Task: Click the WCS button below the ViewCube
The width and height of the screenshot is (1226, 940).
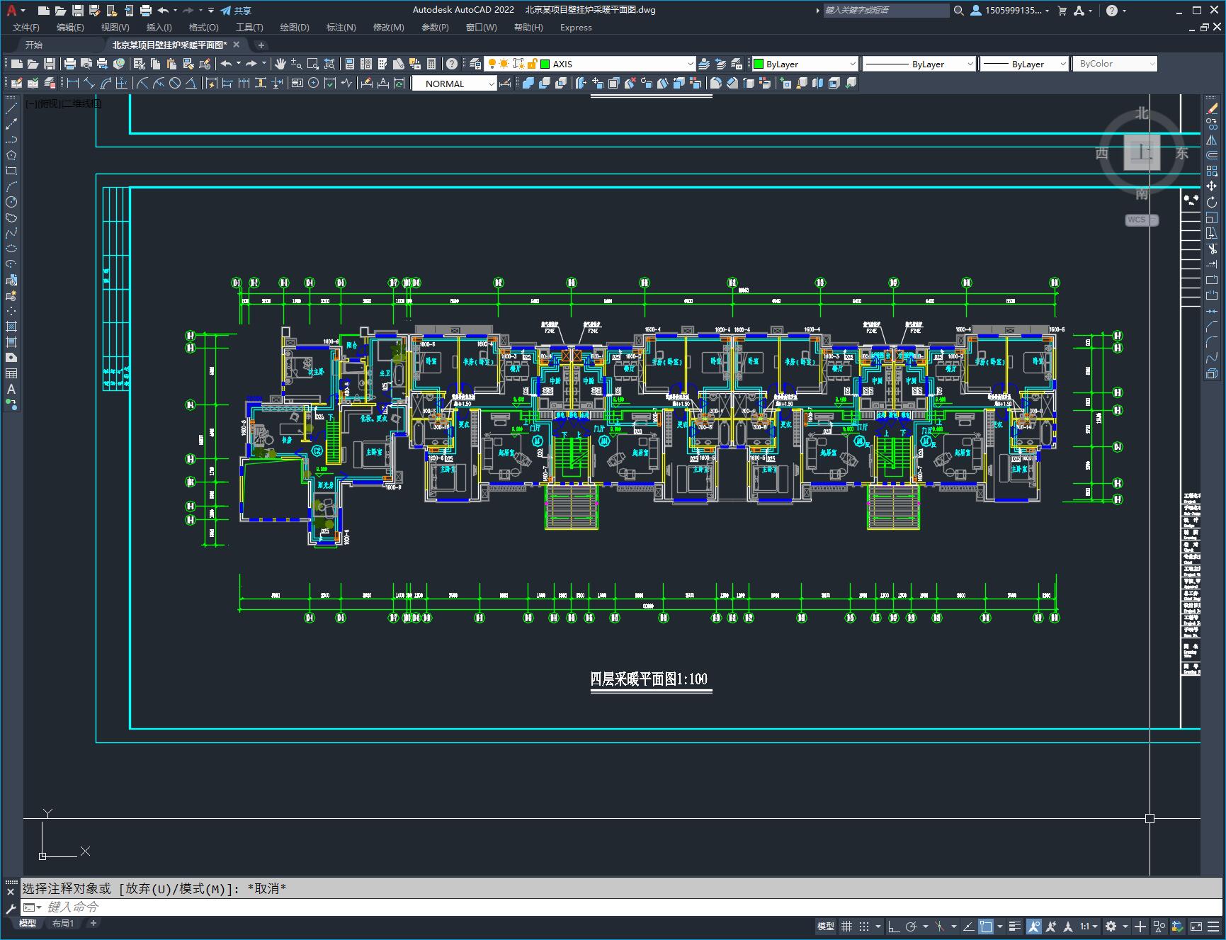Action: 1140,220
